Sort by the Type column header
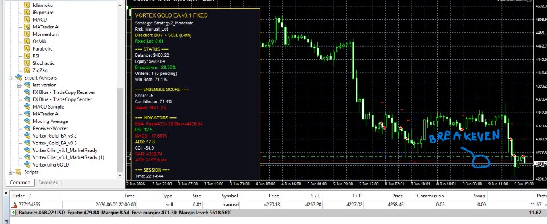This screenshot has width=547, height=224. 156,196
